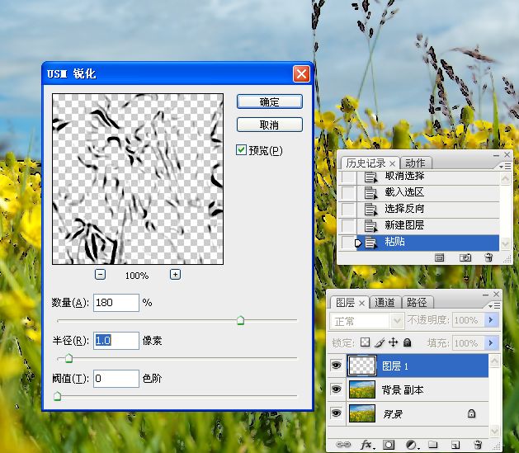This screenshot has height=453, width=519.
Task: Hide the 图层 1 layer eye
Action: (336, 366)
